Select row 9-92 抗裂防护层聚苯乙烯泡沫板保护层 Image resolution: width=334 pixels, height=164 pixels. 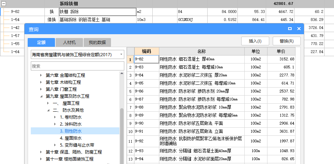pyautogui.click(x=211, y=141)
